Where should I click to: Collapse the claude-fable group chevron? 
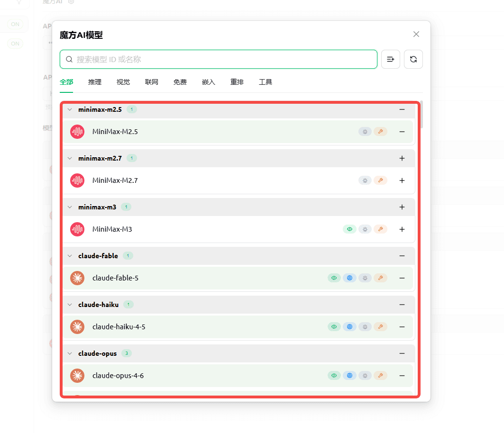(x=70, y=256)
